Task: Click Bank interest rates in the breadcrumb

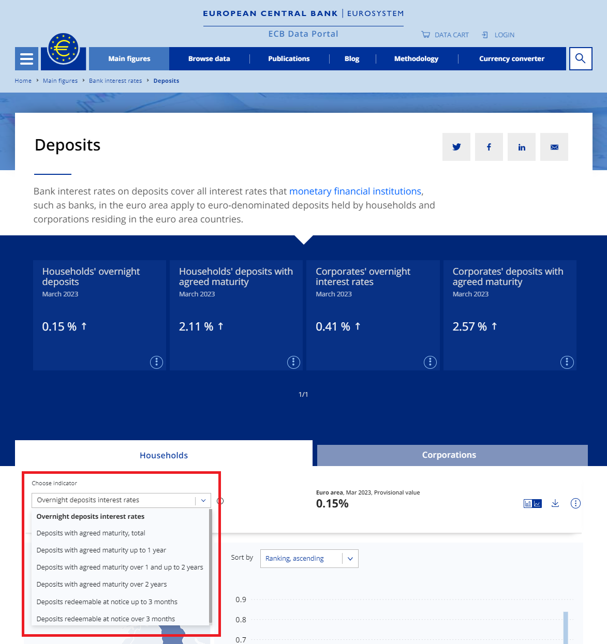Action: tap(115, 81)
